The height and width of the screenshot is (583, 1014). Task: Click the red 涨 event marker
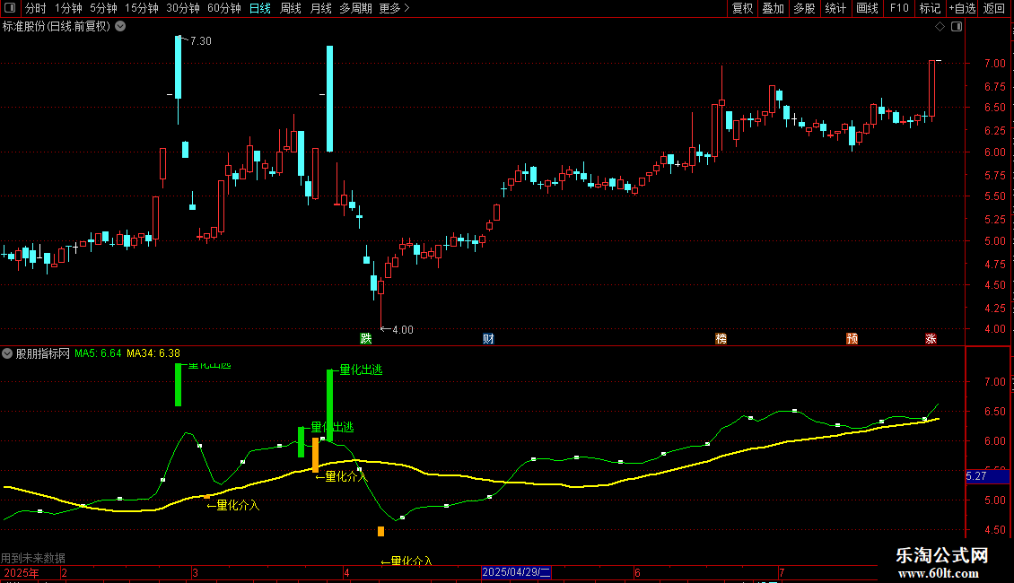[931, 339]
